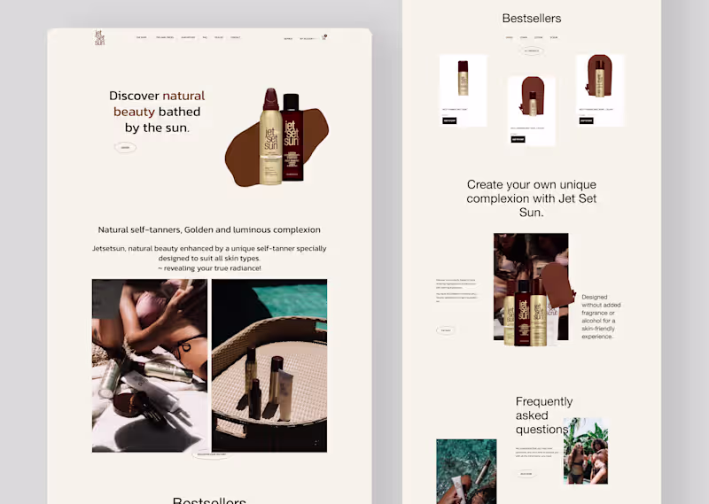Open the FAQ navigation item
The image size is (709, 504).
(205, 37)
